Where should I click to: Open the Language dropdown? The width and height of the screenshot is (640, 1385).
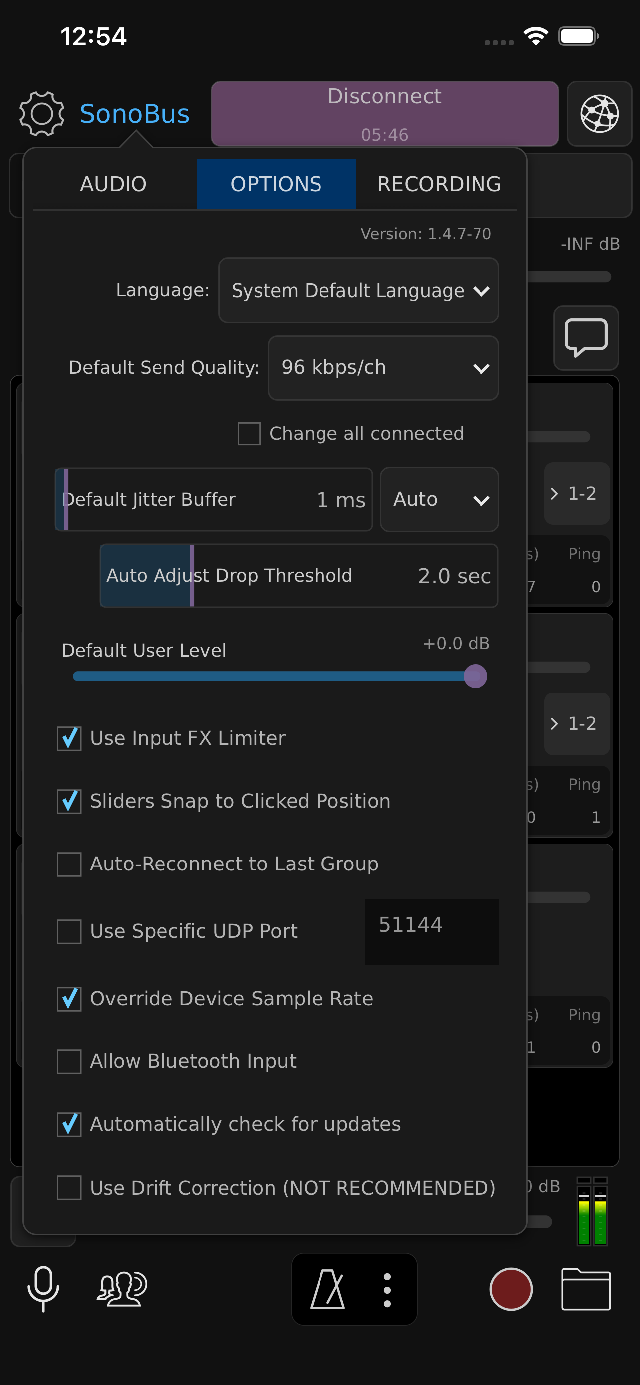click(358, 290)
